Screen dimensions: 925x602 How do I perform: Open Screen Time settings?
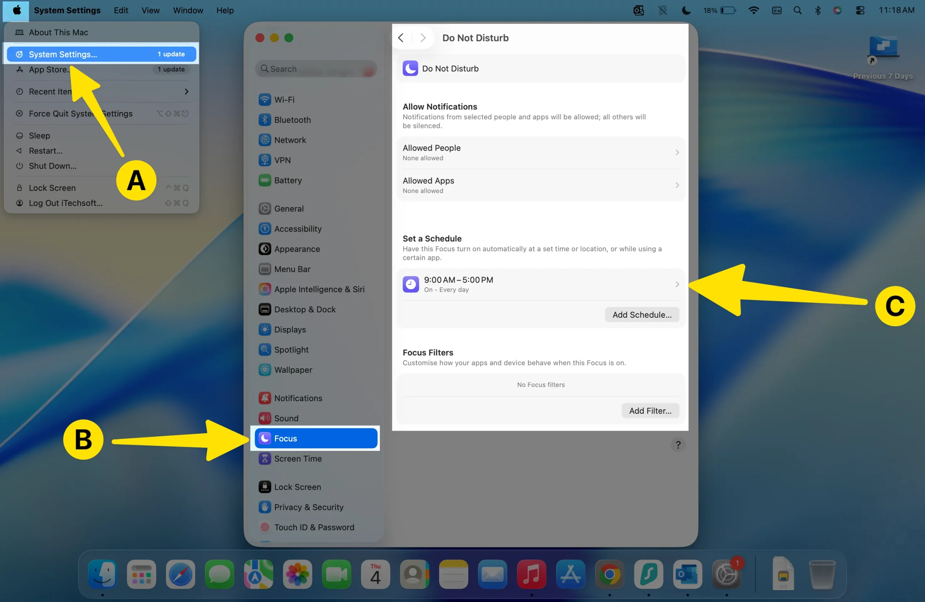[298, 459]
